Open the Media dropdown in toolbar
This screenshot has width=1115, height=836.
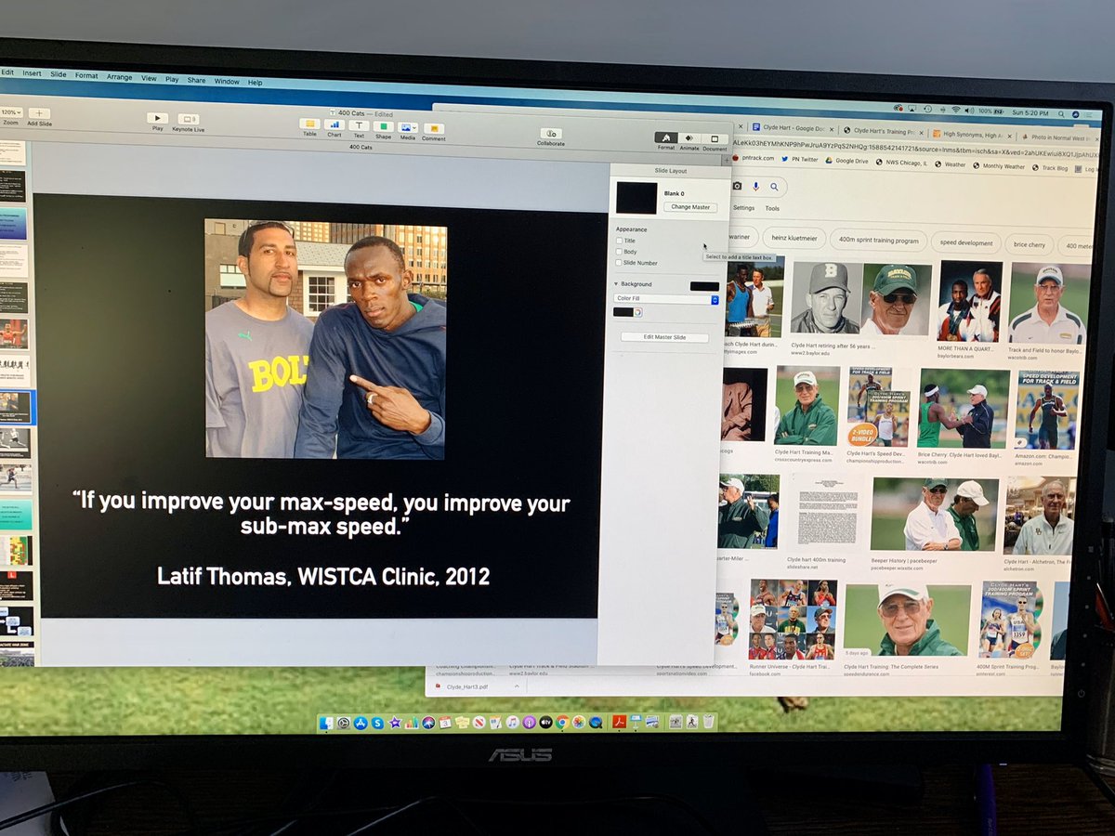tap(408, 127)
